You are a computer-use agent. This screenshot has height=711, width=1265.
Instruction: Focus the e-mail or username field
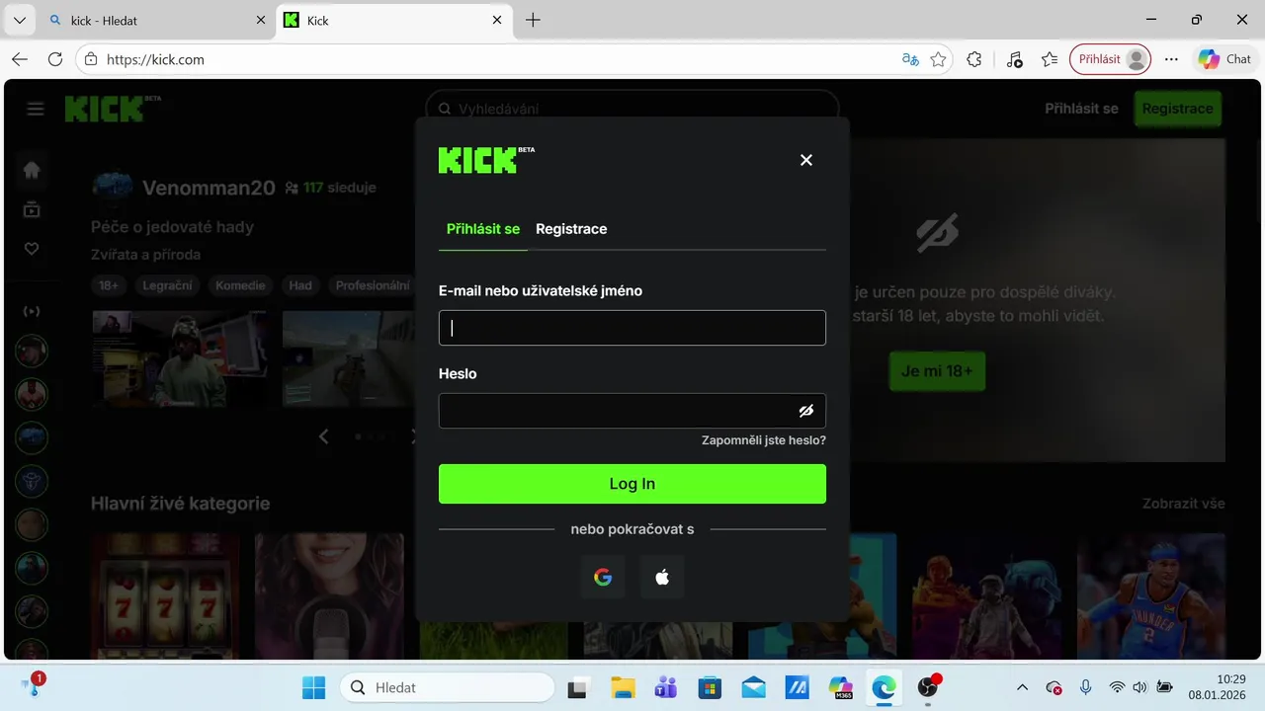632,328
